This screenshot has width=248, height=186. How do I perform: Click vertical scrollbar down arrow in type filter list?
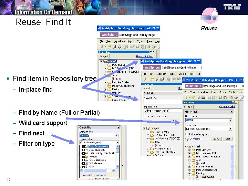click(x=117, y=166)
